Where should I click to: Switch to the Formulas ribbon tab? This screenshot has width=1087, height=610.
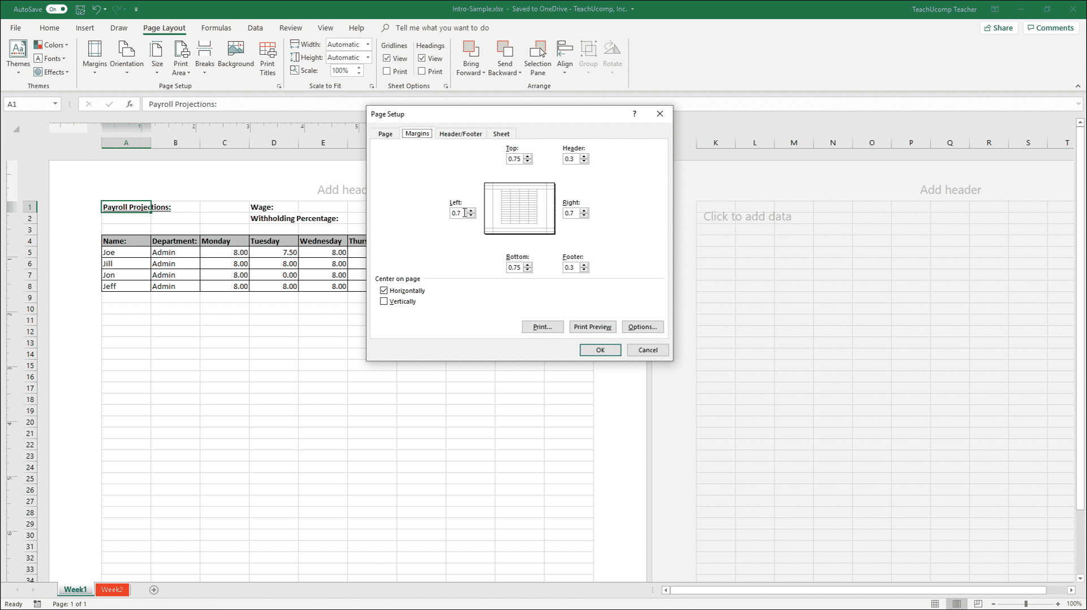216,28
